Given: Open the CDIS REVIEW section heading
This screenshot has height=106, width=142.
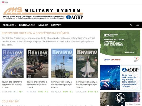Looking at the screenshot, I should pos(10,102).
